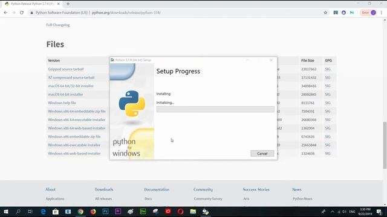Screen dimensions: 387x217
Task: Open the Chrome menu (three dots)
Action: (x=382, y=13)
